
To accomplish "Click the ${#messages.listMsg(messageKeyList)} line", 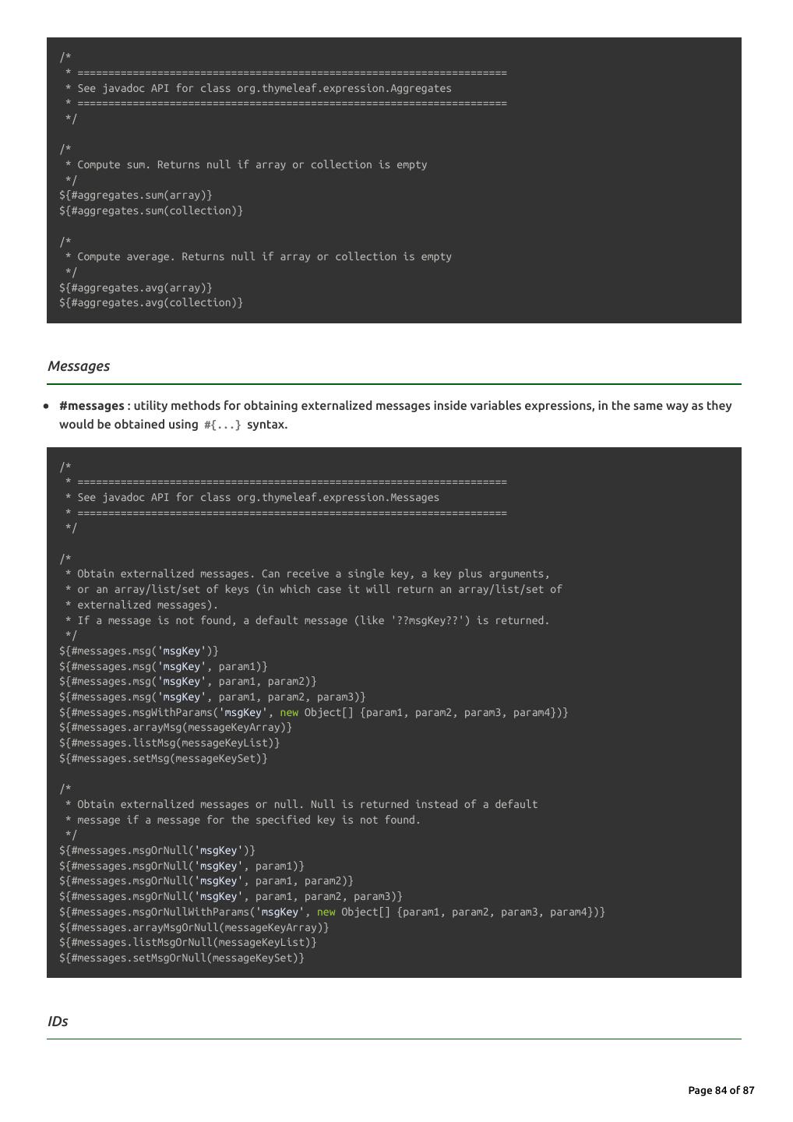I will point(169,743).
